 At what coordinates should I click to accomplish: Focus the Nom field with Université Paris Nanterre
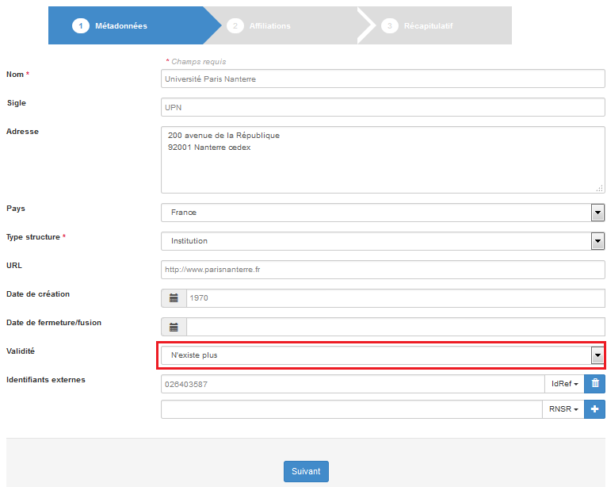pos(383,79)
